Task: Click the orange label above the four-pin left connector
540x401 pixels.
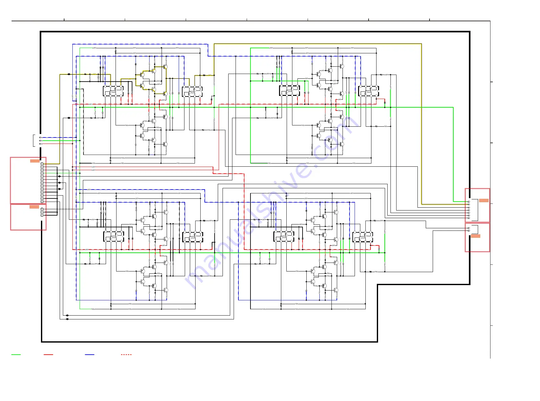Action: click(x=34, y=207)
